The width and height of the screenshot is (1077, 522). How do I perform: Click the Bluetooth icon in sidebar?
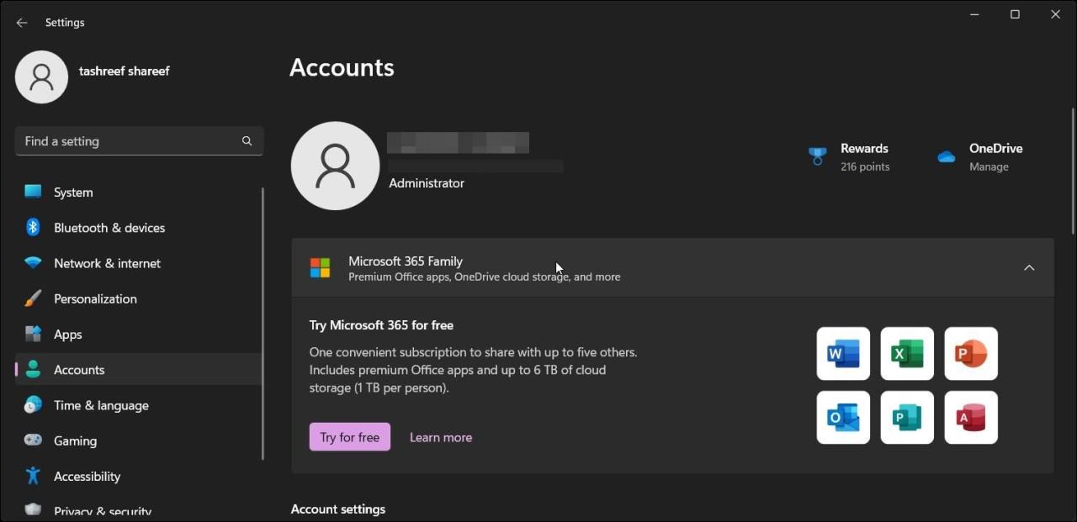tap(33, 227)
